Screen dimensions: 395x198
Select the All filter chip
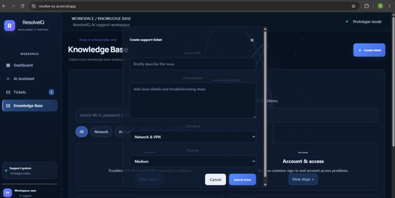click(x=82, y=132)
